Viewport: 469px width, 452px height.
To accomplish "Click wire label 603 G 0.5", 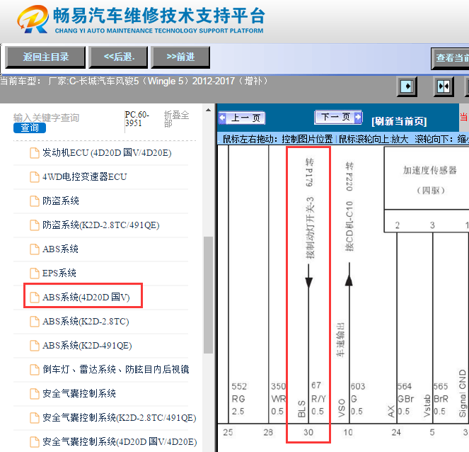I will click(x=358, y=399).
